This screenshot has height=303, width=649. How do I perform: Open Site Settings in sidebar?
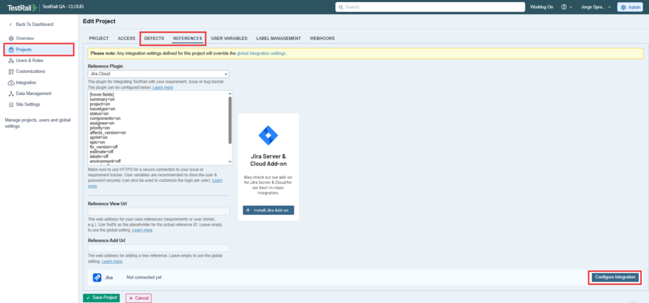pos(28,104)
